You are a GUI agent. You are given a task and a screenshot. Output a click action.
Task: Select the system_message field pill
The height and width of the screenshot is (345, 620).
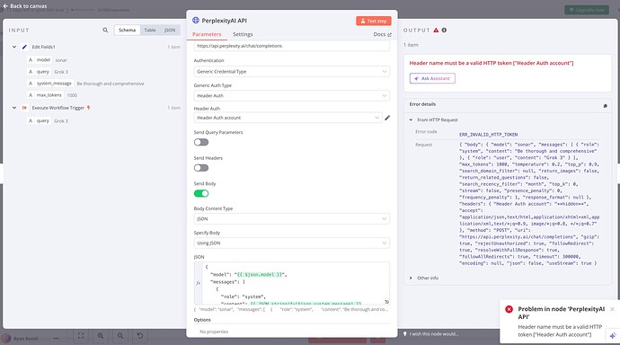50,84
